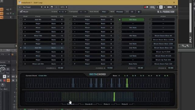Click the 4th Note action cell
The image size is (195, 110).
click(133, 36)
